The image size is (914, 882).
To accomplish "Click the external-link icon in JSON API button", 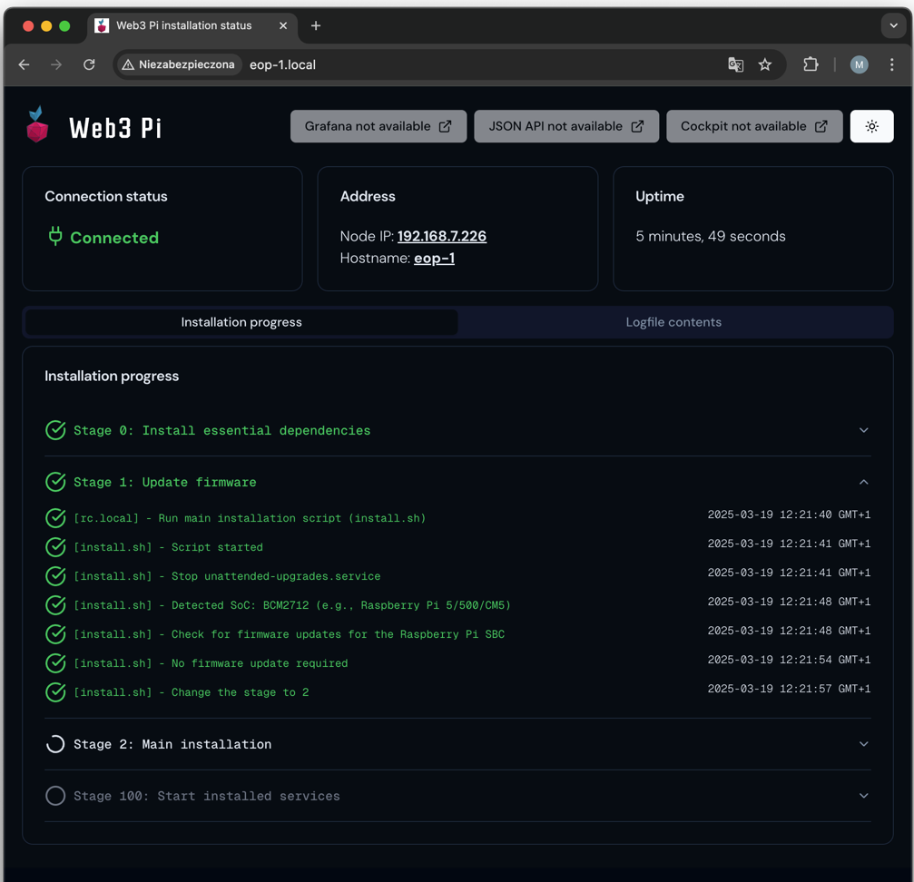I will click(x=637, y=126).
